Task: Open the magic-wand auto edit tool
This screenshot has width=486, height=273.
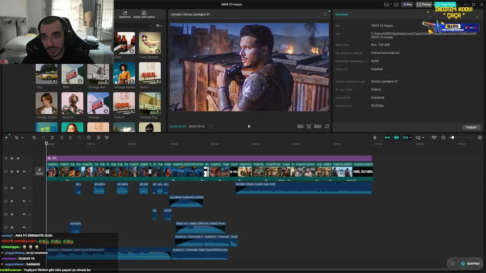Action: click(107, 138)
